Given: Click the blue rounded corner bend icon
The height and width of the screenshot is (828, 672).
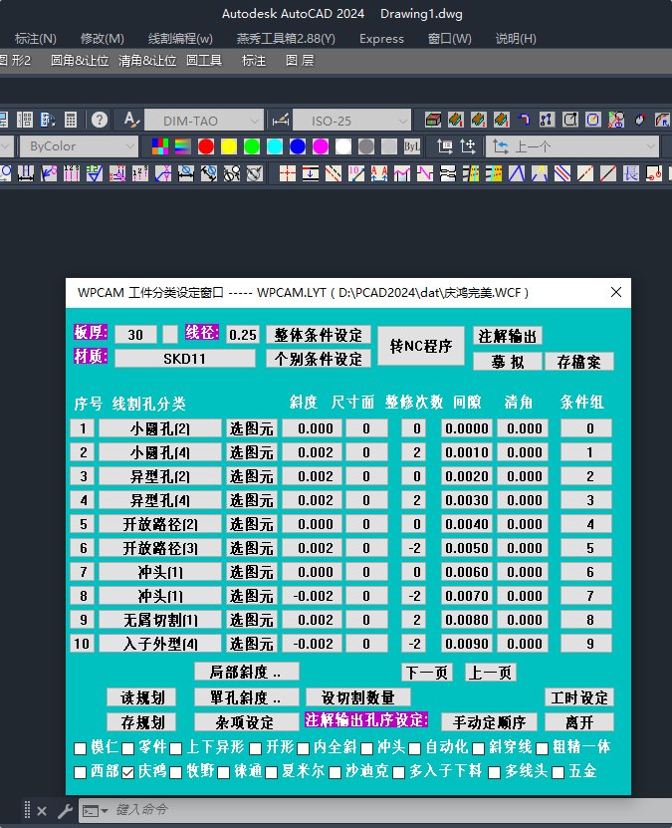Looking at the screenshot, I should pos(524,120).
